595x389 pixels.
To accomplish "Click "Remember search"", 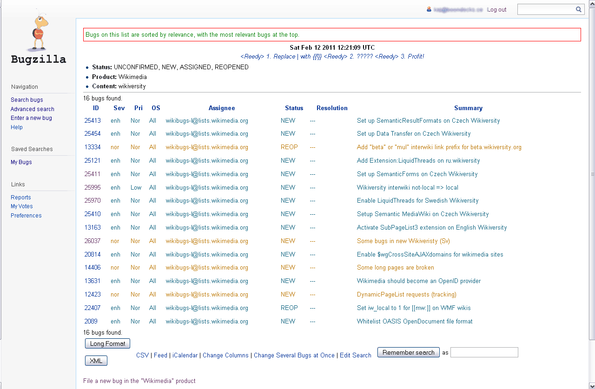I will pos(408,352).
